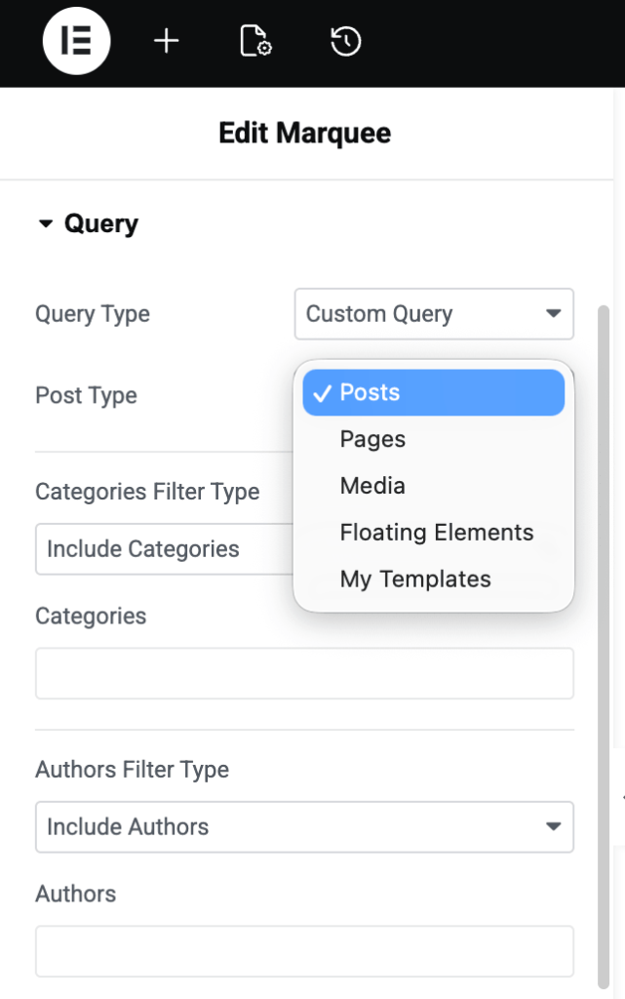This screenshot has width=625, height=999.
Task: Click the Custom Query selected value
Action: point(378,314)
